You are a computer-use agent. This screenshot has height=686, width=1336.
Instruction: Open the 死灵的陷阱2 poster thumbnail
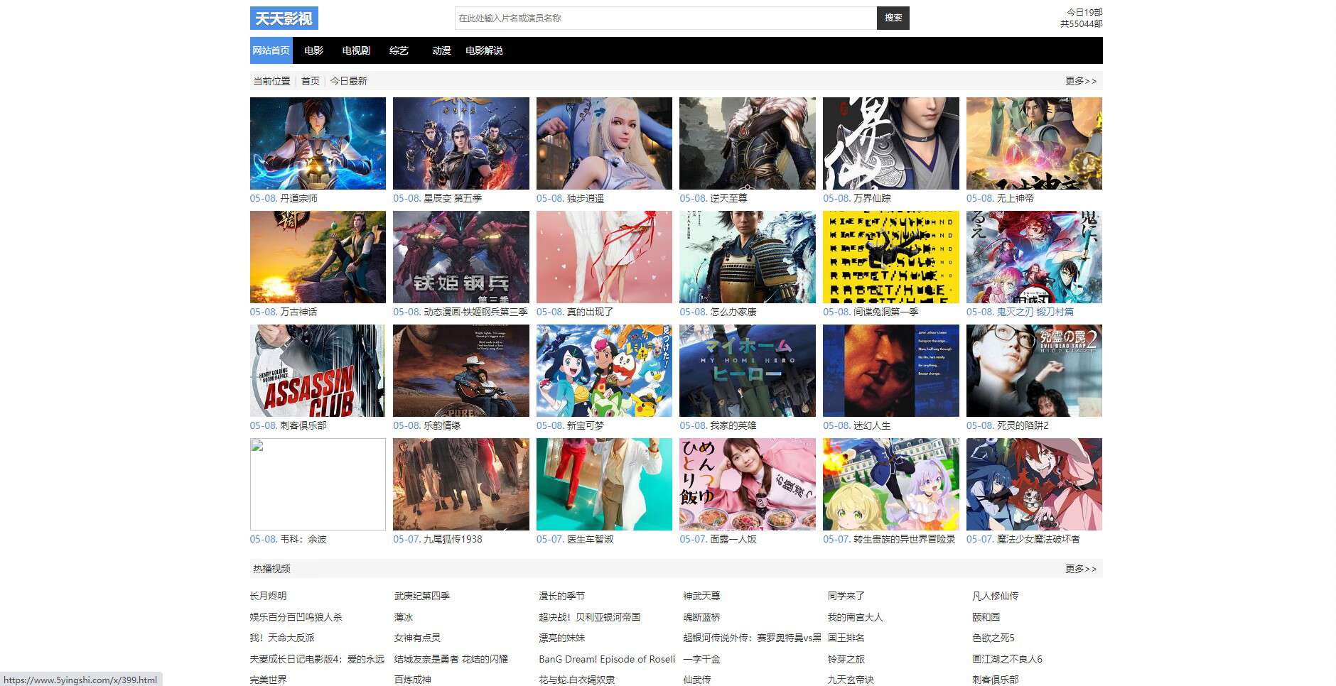(x=1034, y=371)
